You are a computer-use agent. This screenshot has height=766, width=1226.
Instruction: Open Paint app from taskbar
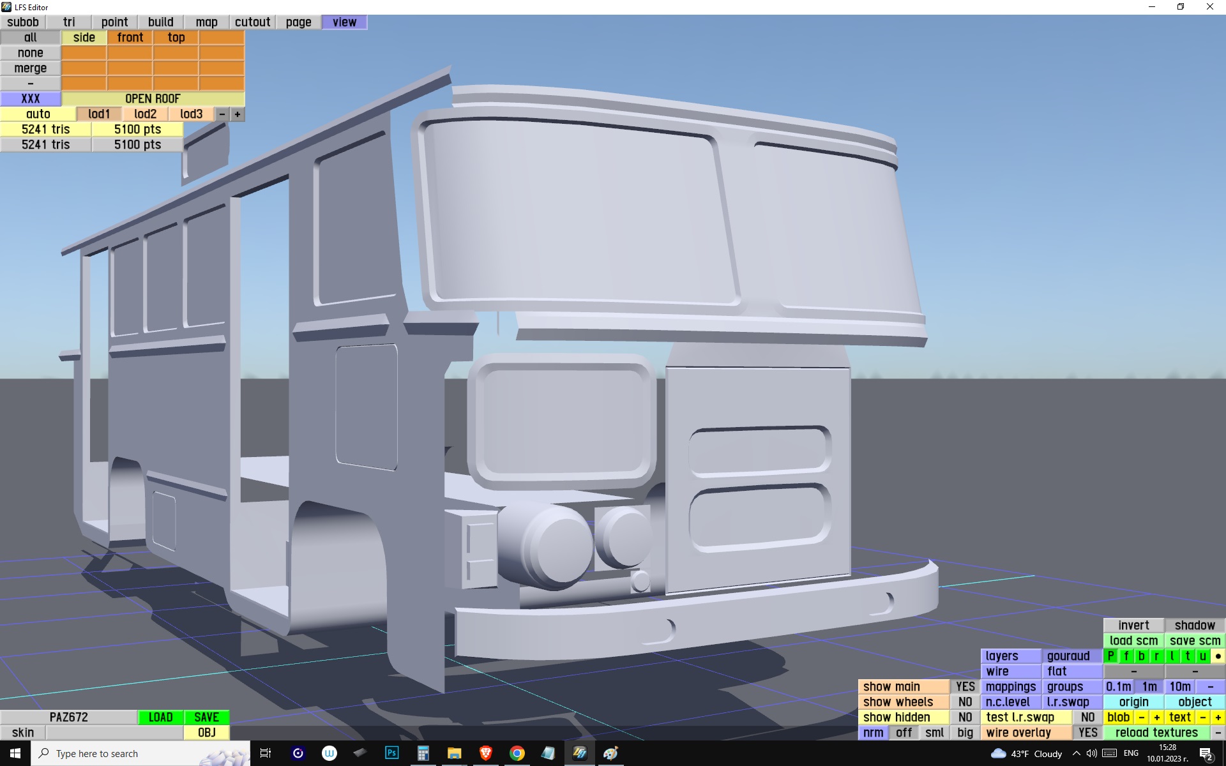click(610, 753)
